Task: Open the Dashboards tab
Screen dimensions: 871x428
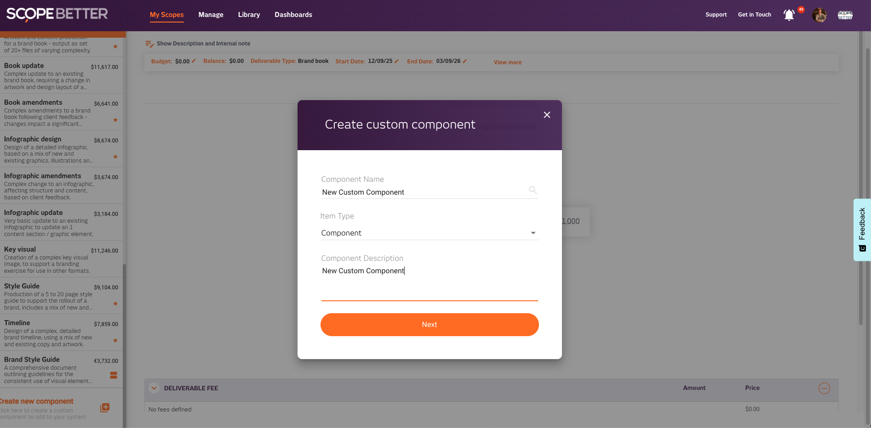Action: (293, 15)
